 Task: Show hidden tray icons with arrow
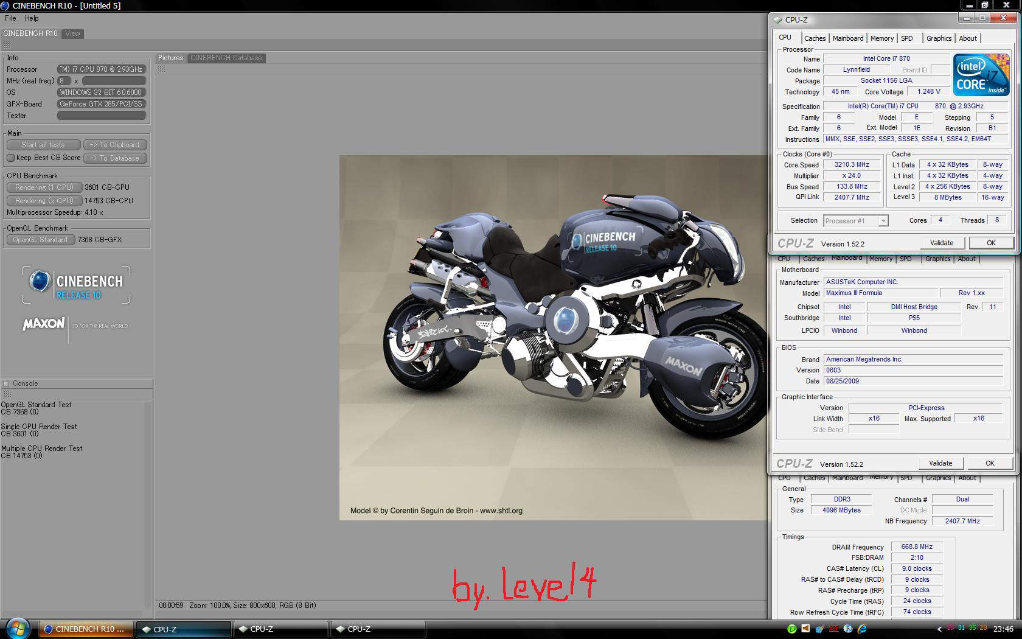940,629
